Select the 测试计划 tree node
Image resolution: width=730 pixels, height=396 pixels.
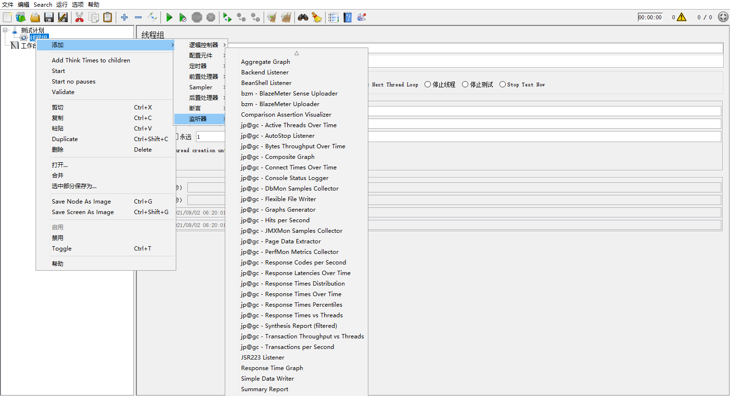point(32,30)
